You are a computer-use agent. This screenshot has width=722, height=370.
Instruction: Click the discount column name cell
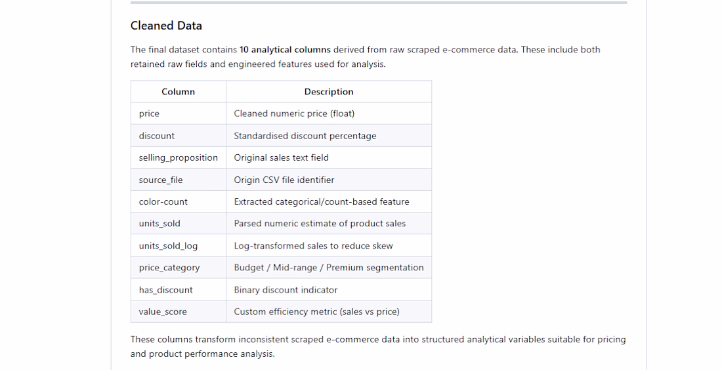178,136
